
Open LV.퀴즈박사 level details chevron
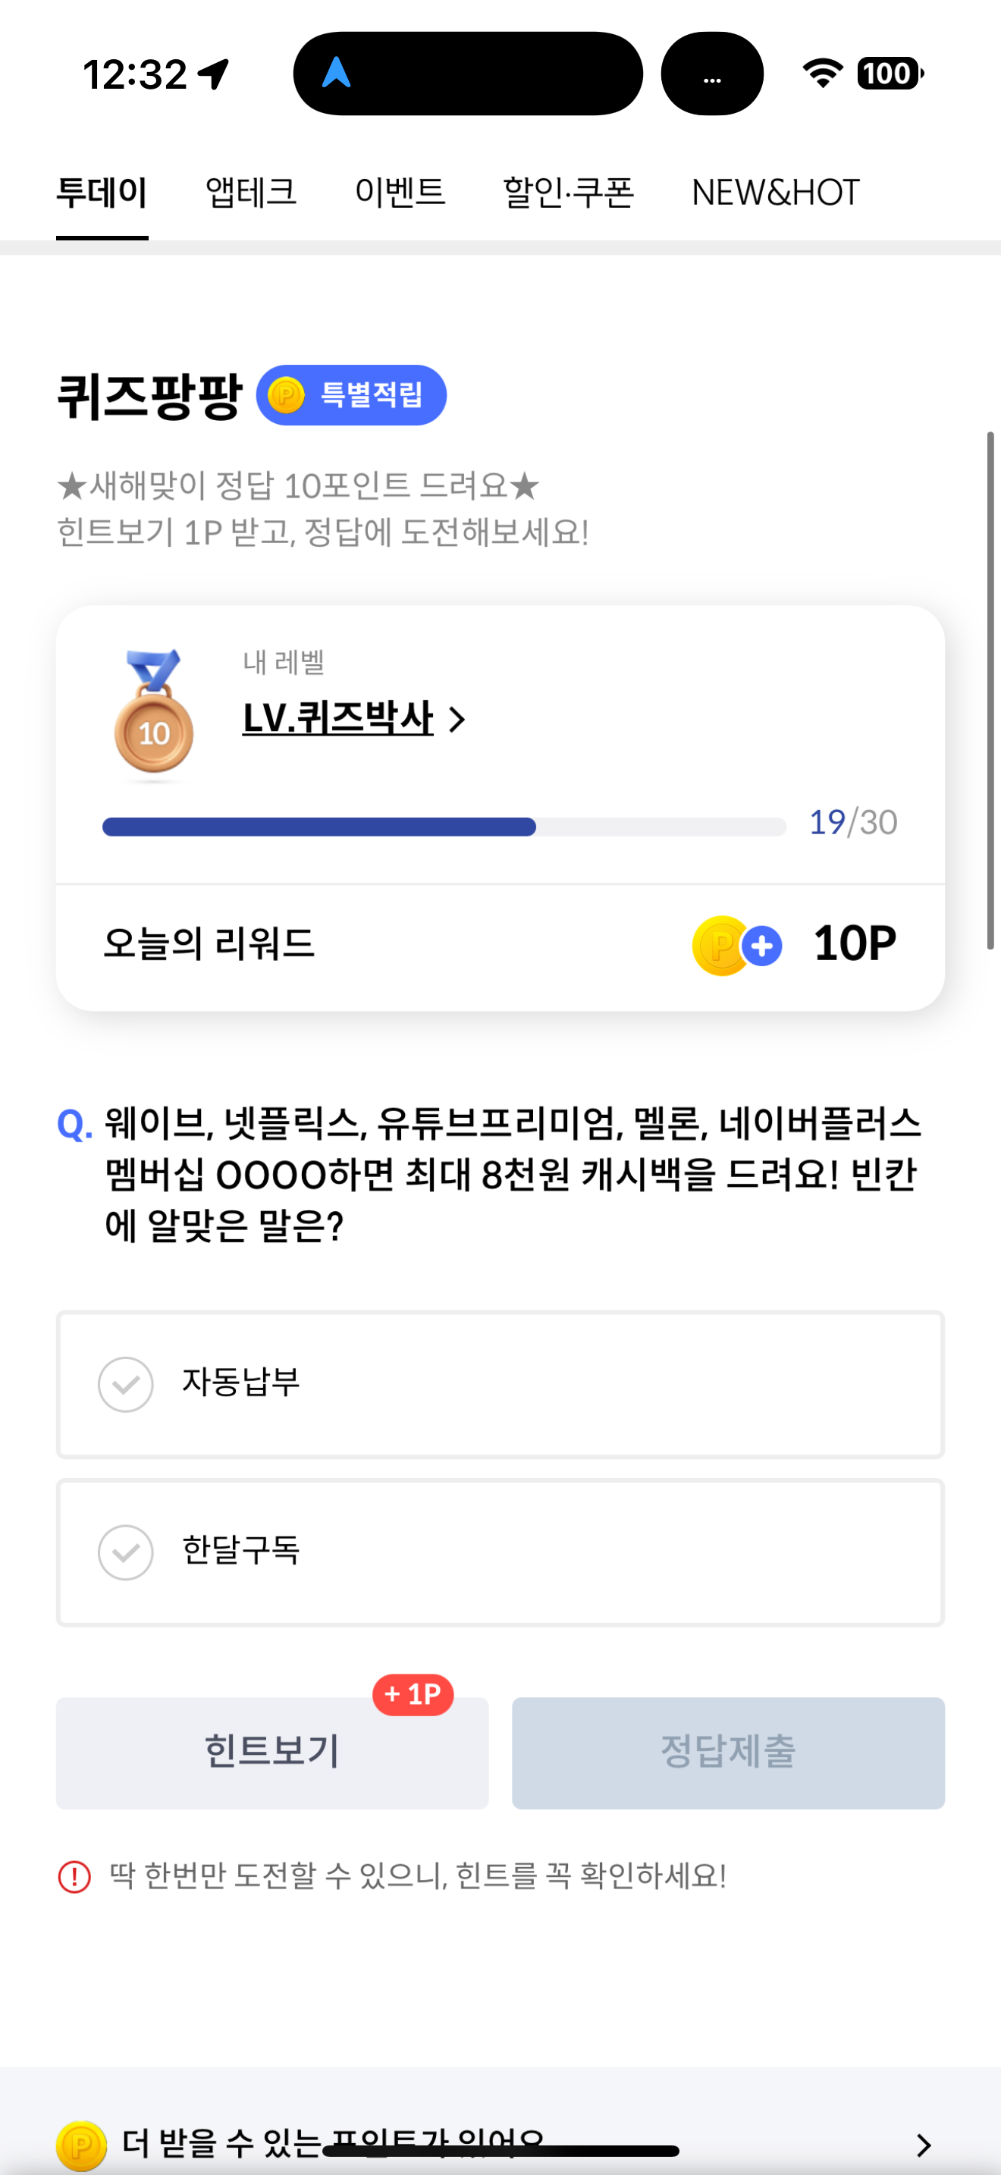pyautogui.click(x=457, y=720)
